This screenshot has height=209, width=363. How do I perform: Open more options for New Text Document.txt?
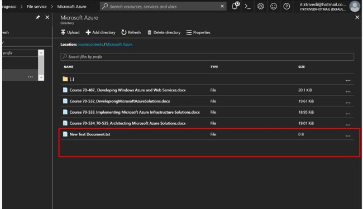(348, 135)
